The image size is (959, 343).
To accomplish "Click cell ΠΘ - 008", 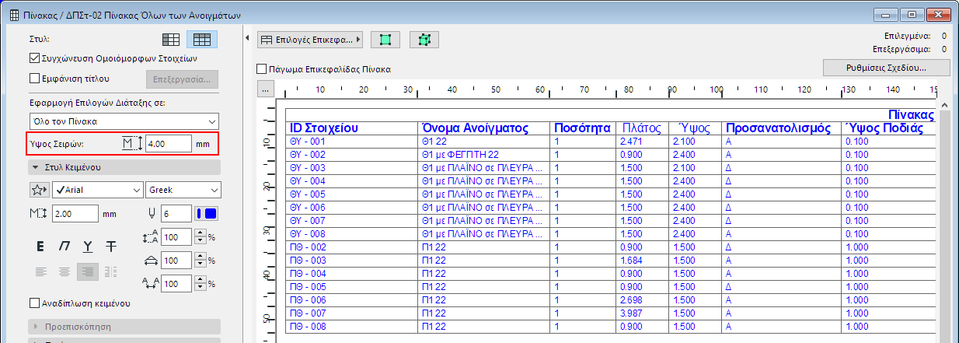I will pyautogui.click(x=351, y=326).
